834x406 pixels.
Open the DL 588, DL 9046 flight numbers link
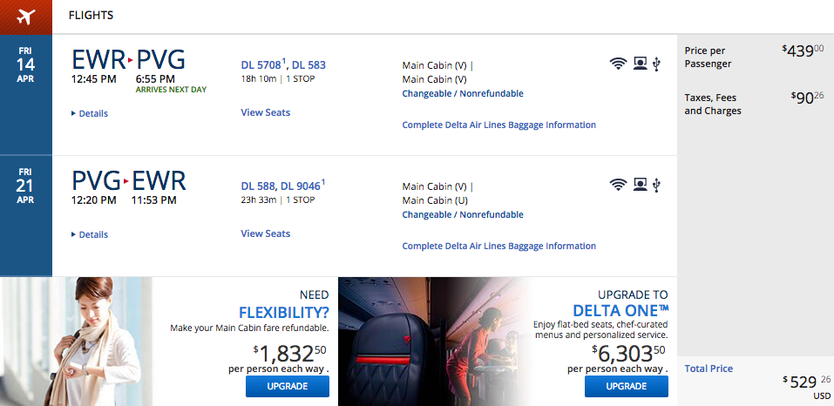coord(282,186)
